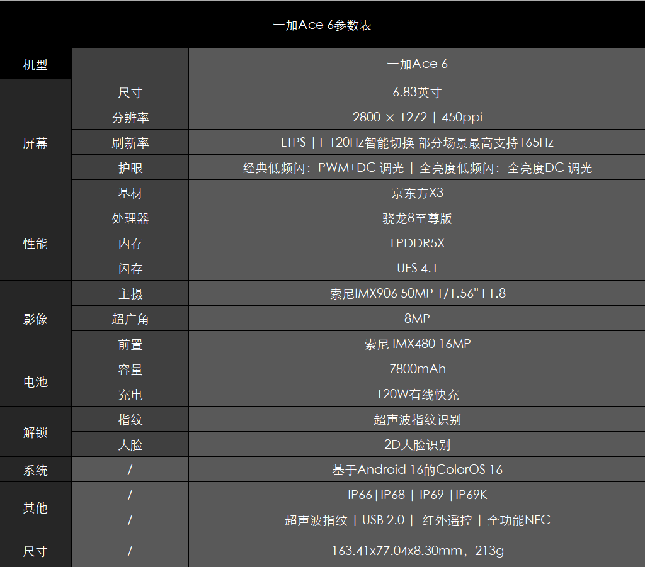Click the 刷新率 label cell
This screenshot has height=567, width=645.
130,143
